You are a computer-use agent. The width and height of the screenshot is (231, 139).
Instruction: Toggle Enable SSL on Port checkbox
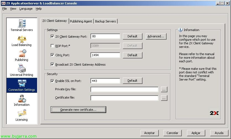(52, 81)
